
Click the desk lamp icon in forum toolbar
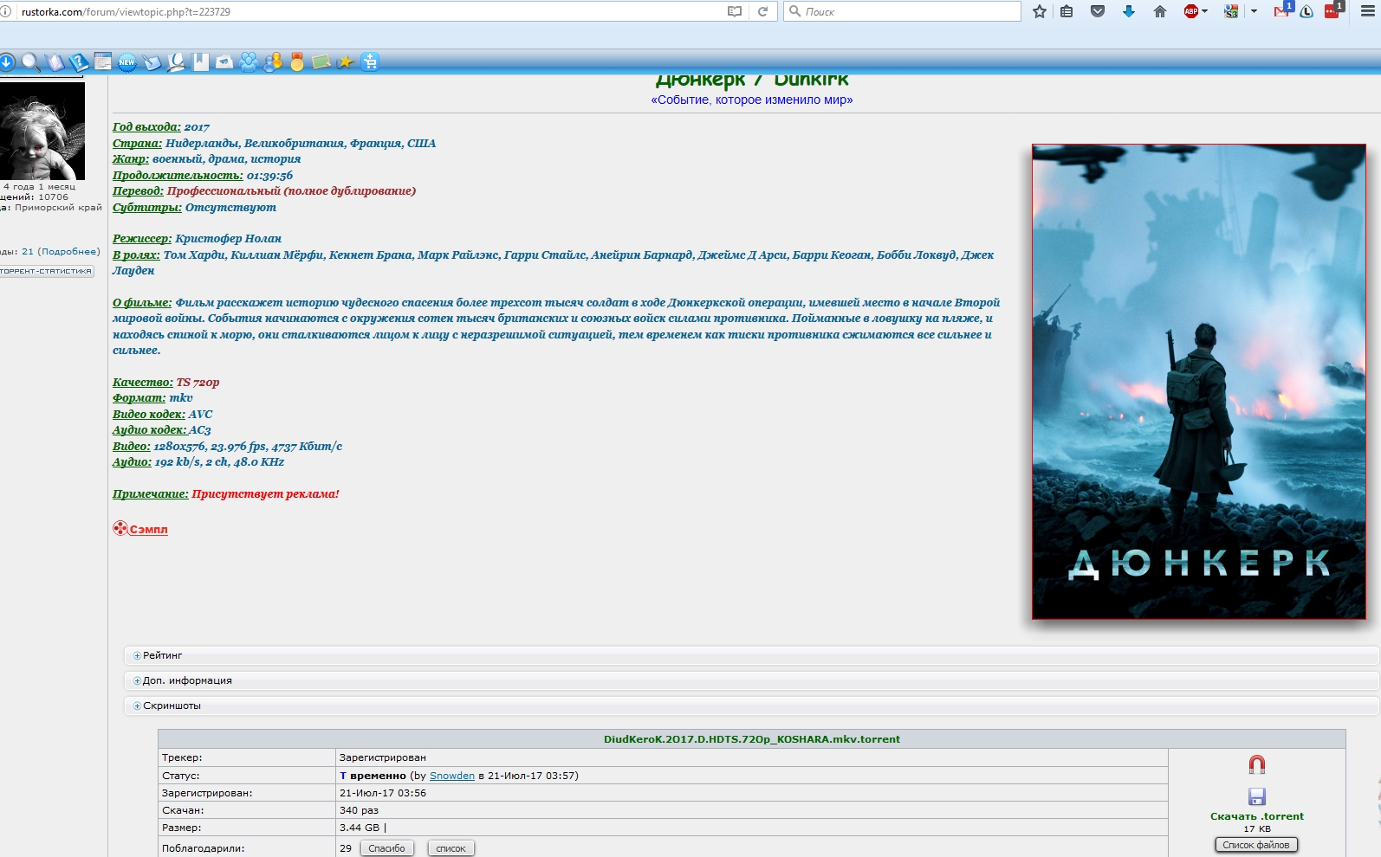click(x=176, y=61)
